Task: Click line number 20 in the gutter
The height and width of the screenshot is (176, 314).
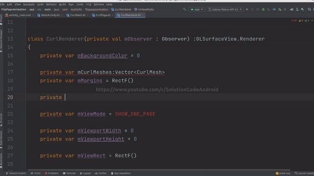Action: 10,97
